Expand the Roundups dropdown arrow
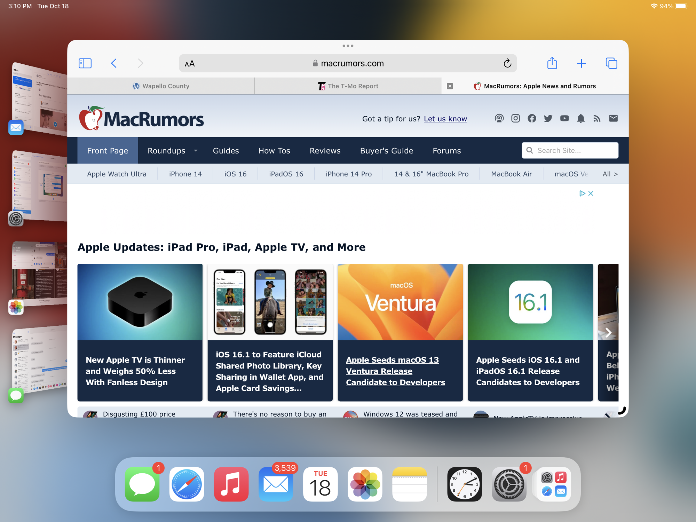 [196, 151]
